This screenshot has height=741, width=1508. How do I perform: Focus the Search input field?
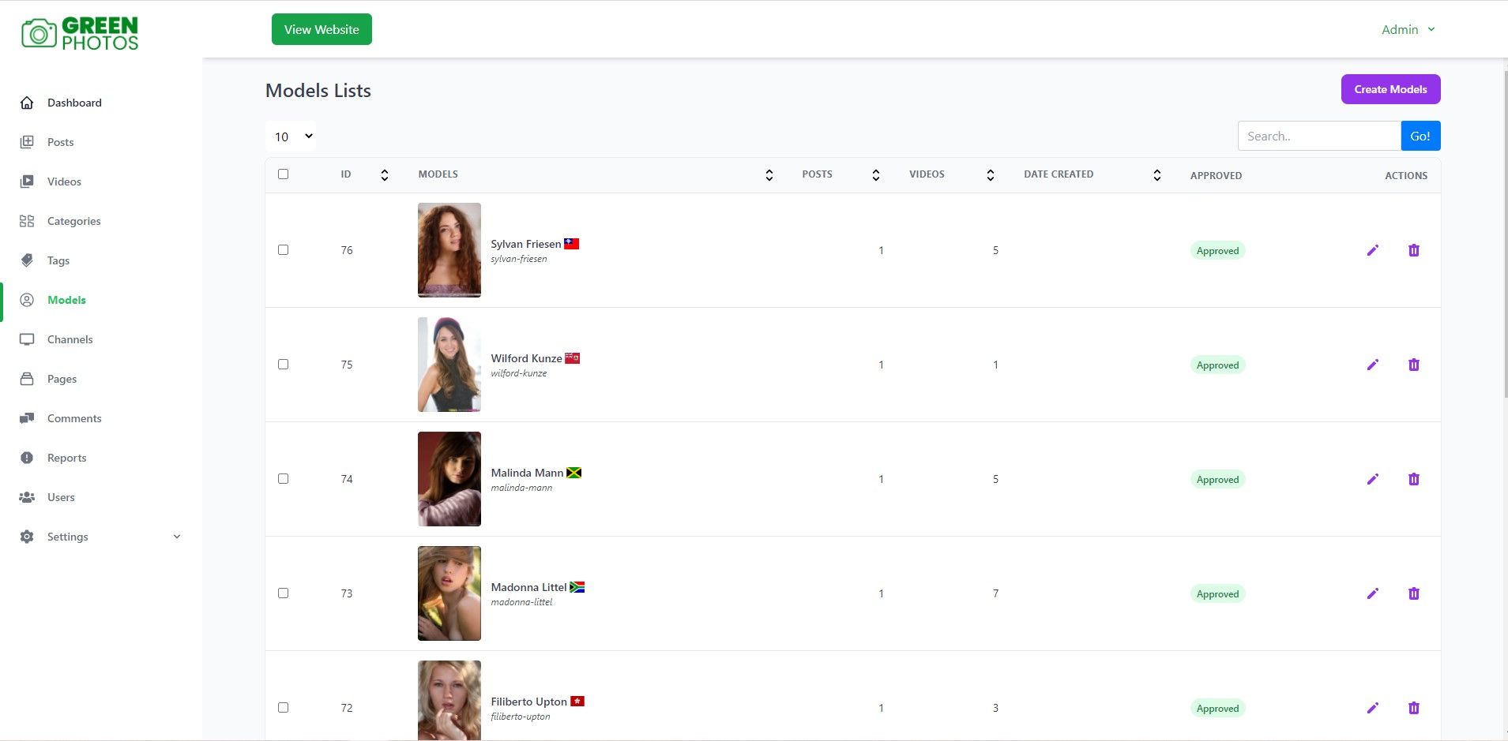tap(1318, 136)
